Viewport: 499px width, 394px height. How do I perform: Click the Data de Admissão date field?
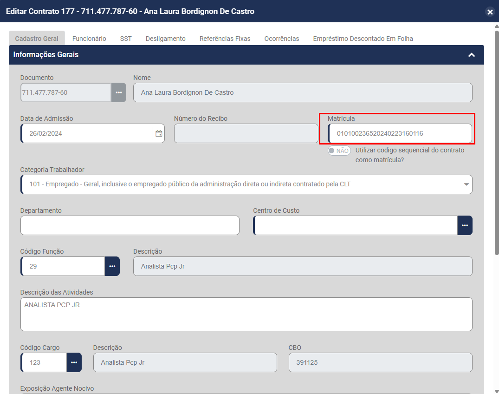[88, 133]
